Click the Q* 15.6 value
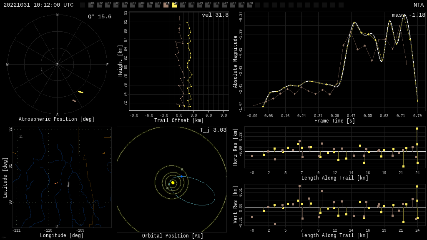The image size is (427, 240). click(x=99, y=17)
